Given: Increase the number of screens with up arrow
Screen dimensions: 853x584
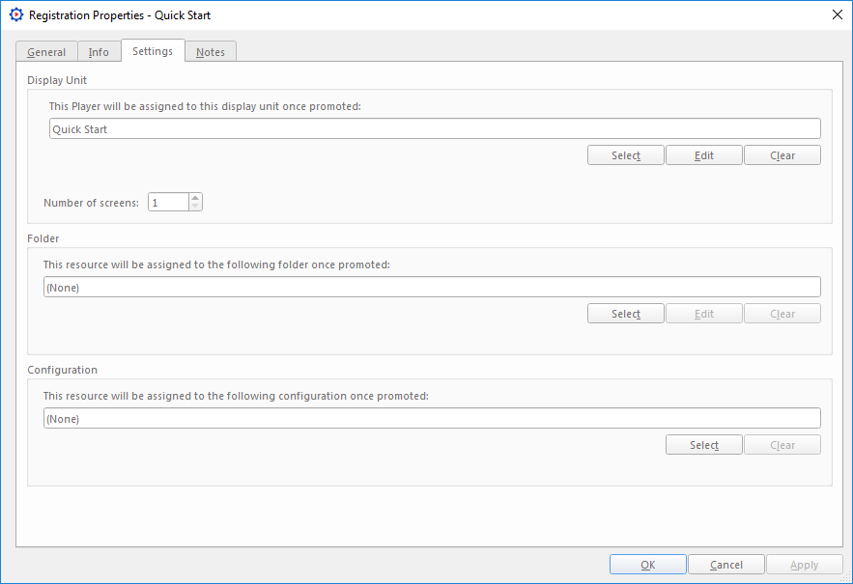Looking at the screenshot, I should click(195, 198).
